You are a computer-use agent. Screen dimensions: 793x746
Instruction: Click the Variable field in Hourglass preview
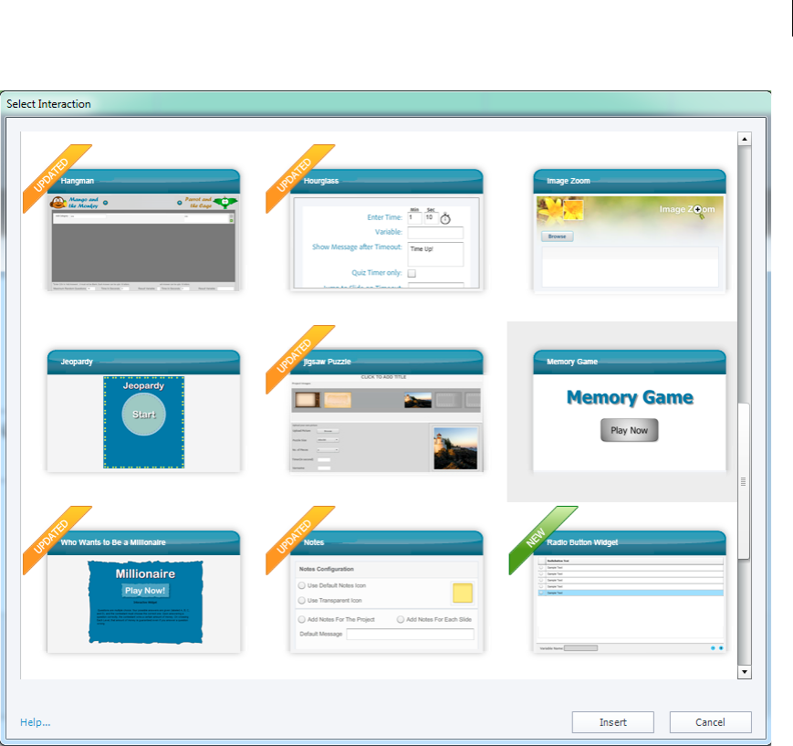pyautogui.click(x=435, y=232)
